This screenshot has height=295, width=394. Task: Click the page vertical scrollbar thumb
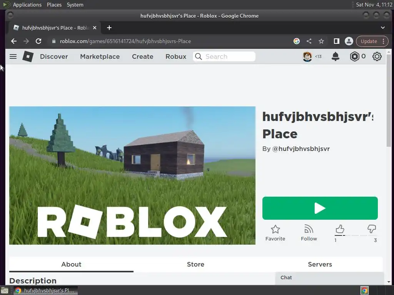389,100
